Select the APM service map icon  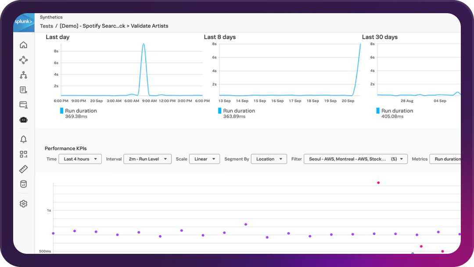click(23, 60)
